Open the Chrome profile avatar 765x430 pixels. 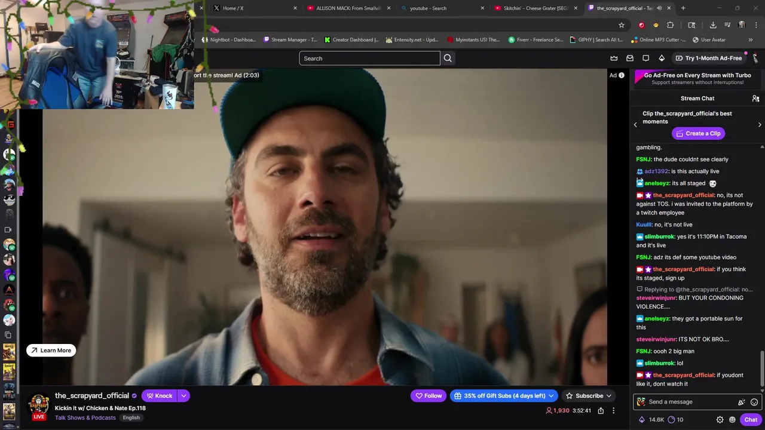click(742, 25)
